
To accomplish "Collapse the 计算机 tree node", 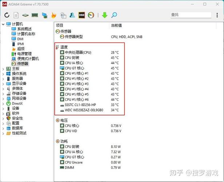I will pyautogui.click(x=3, y=24).
